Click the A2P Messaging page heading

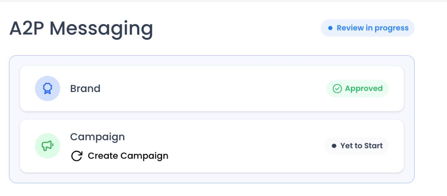[81, 29]
